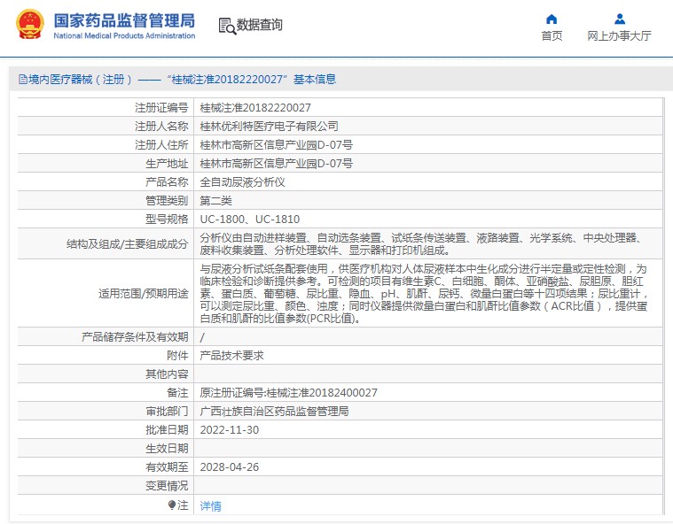Click the 产品名称 label
673x524 pixels.
[x=167, y=182]
